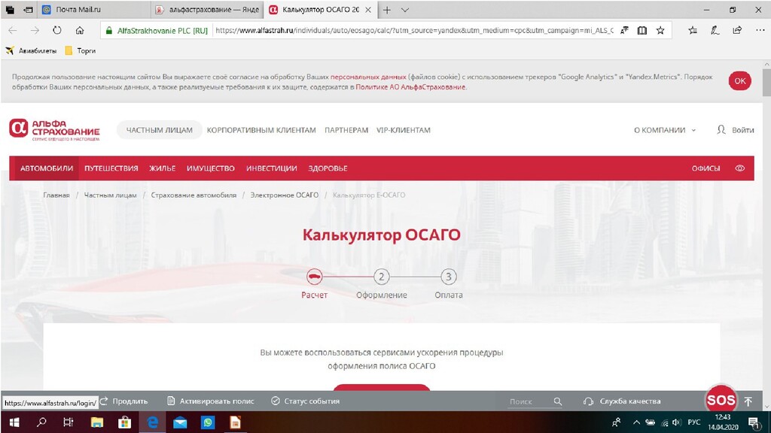Close the Калькулятор ОСАГО tab
This screenshot has width=771, height=433.
pos(367,10)
